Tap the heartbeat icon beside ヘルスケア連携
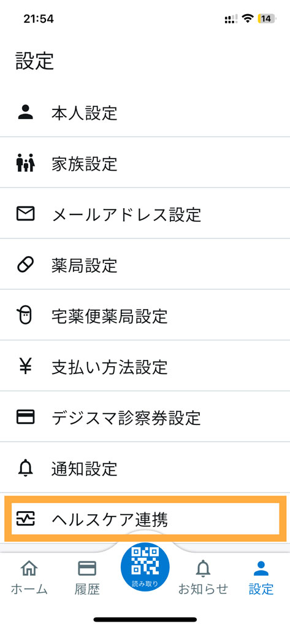 pyautogui.click(x=26, y=519)
